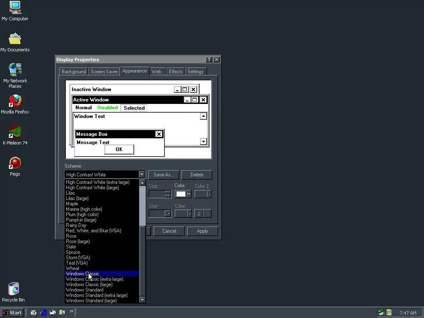
Task: Choose Marine (high color) scheme
Action: (x=102, y=209)
